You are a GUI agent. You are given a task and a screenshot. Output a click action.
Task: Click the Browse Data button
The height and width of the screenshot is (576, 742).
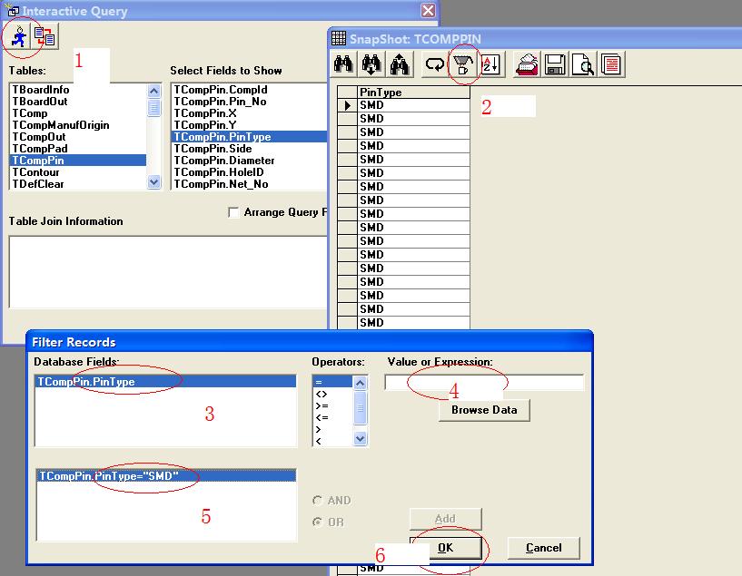[484, 410]
